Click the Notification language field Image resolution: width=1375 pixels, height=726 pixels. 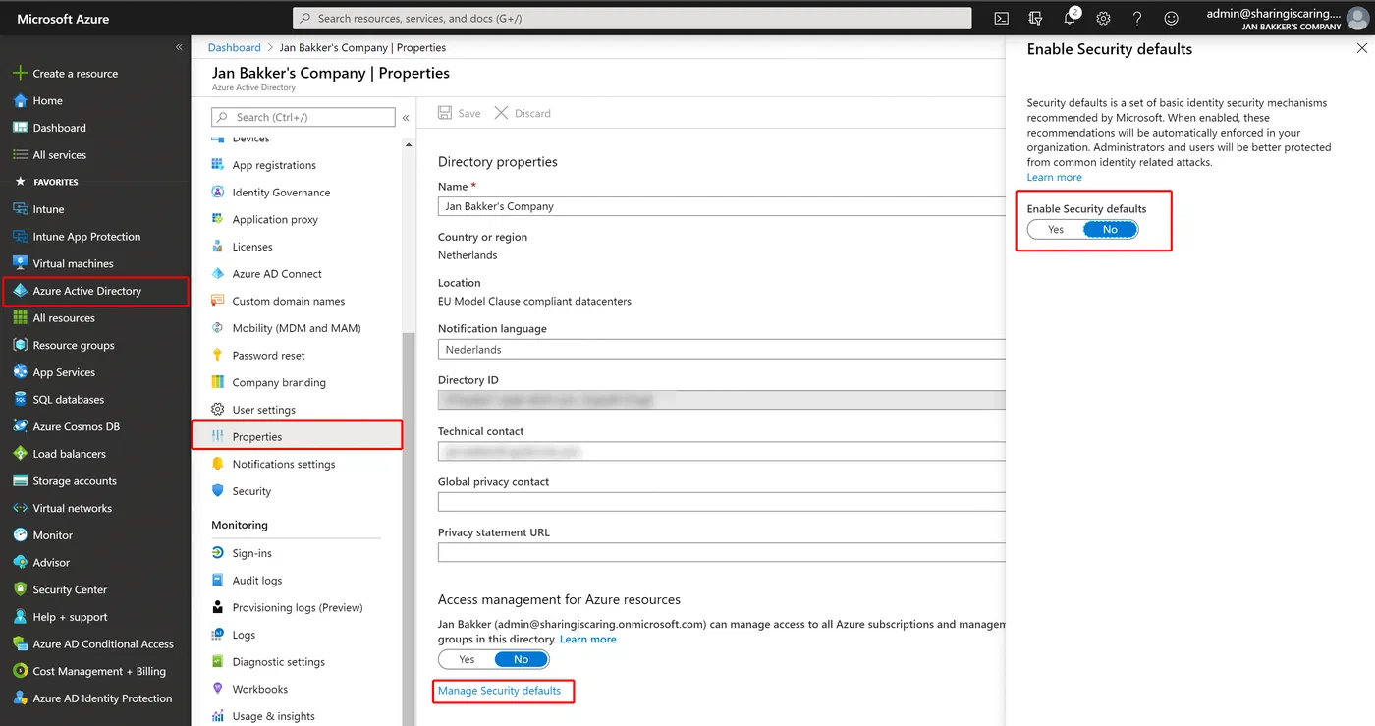[722, 349]
